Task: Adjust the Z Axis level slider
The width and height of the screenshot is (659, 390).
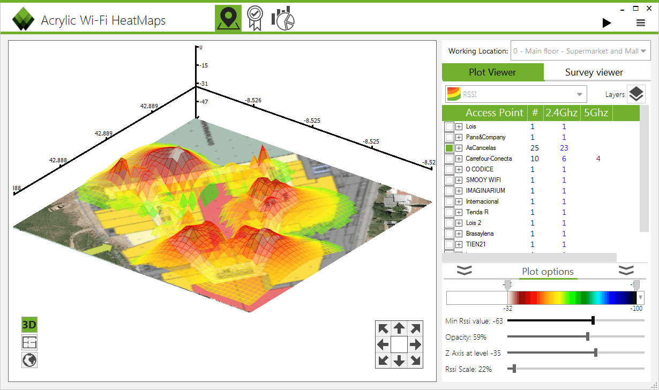Action: pos(596,352)
